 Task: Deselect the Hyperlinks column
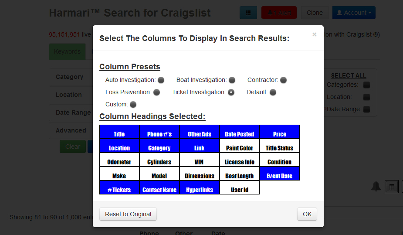coord(200,187)
